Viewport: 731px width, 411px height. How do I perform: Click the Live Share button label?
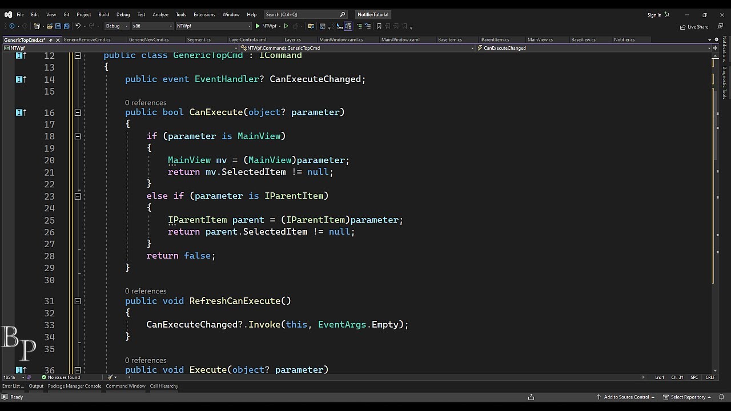pos(698,27)
